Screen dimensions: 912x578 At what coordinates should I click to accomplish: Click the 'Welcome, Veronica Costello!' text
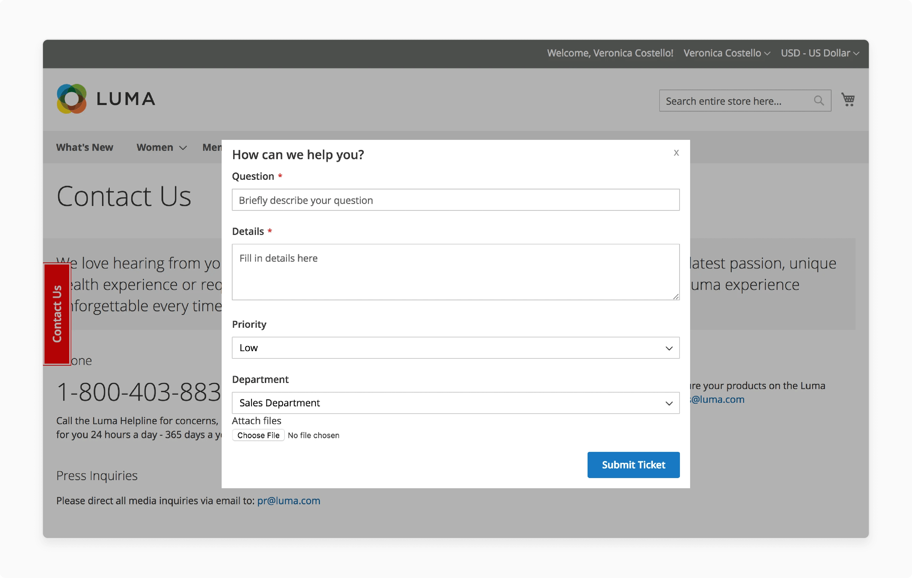610,53
